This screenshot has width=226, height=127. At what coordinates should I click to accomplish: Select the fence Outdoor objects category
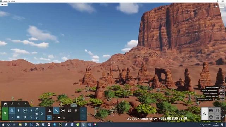[x=18, y=117]
